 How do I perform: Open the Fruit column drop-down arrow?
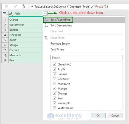pyautogui.click(x=45, y=14)
